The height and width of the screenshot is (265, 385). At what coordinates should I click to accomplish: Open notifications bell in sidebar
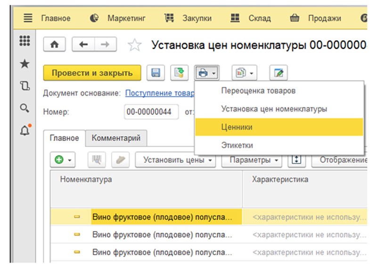(25, 130)
